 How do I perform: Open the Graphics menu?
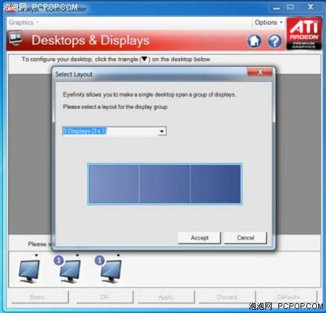23,22
